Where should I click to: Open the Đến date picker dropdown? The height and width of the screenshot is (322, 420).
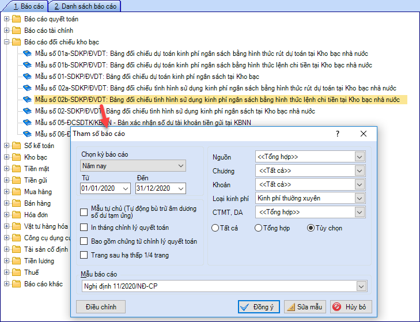click(x=181, y=188)
